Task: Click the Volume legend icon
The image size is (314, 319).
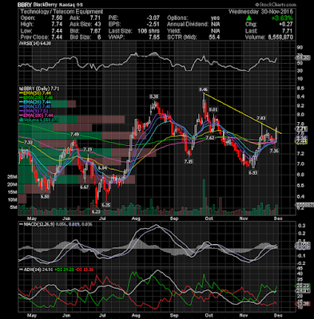Action: point(20,120)
